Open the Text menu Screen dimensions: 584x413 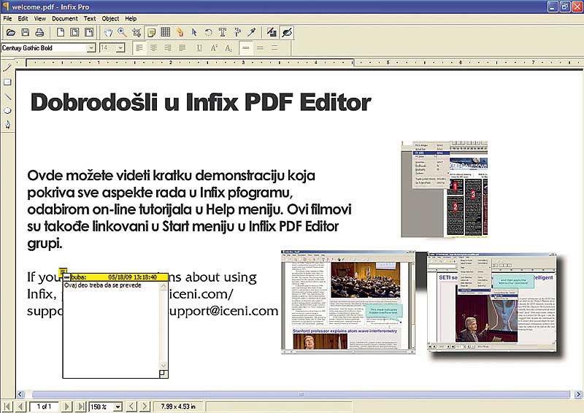[x=89, y=19]
